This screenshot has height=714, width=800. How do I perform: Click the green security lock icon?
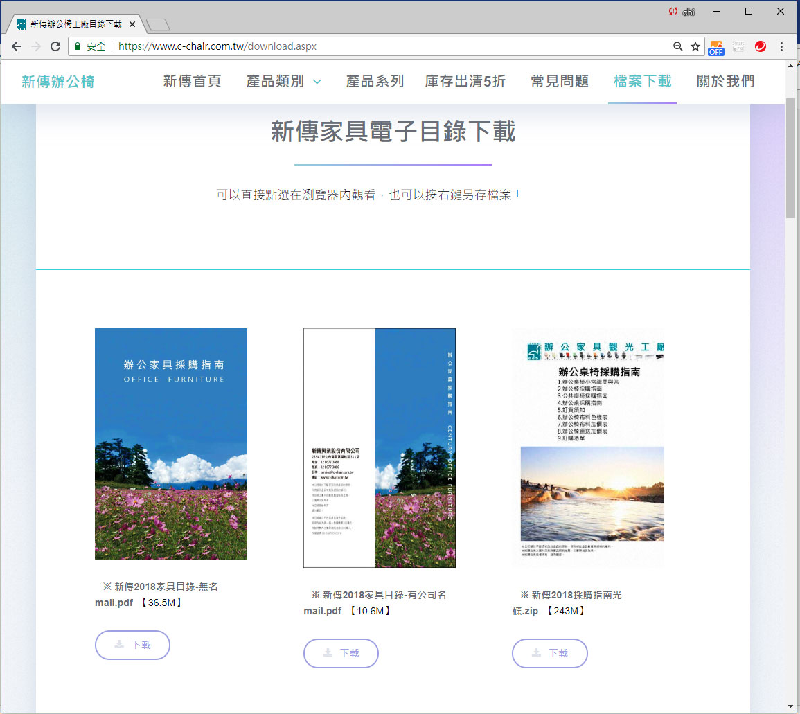coord(76,46)
